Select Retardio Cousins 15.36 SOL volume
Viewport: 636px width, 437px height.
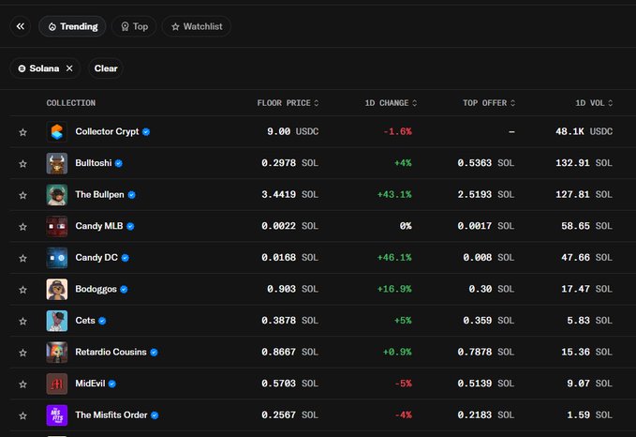(586, 352)
